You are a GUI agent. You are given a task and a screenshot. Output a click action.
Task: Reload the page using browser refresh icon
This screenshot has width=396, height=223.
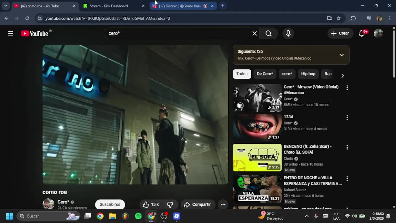[27, 18]
